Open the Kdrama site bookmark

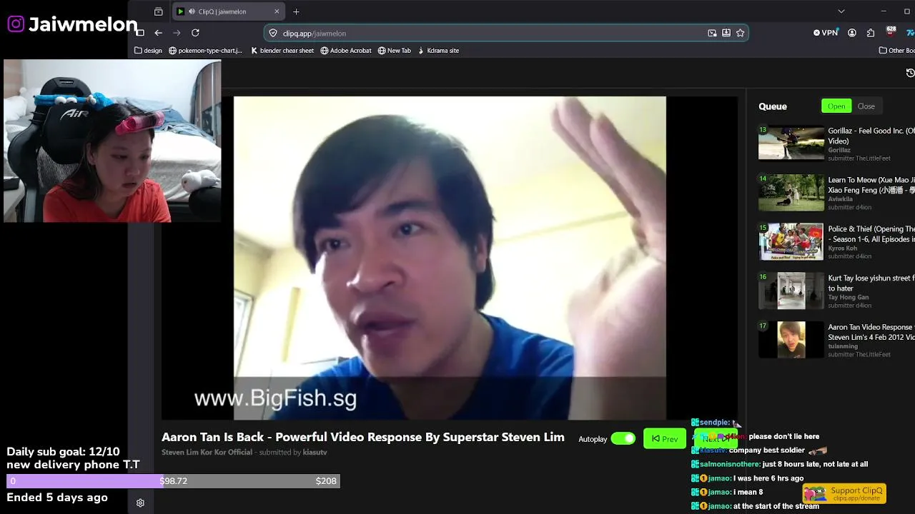tap(438, 51)
